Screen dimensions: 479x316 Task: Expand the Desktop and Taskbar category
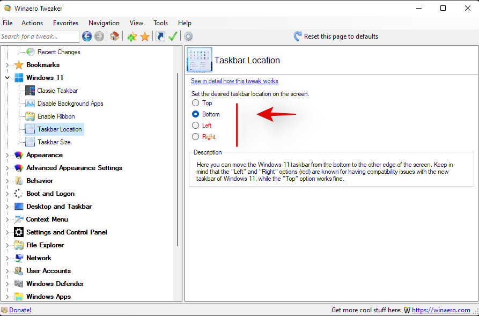click(8, 207)
